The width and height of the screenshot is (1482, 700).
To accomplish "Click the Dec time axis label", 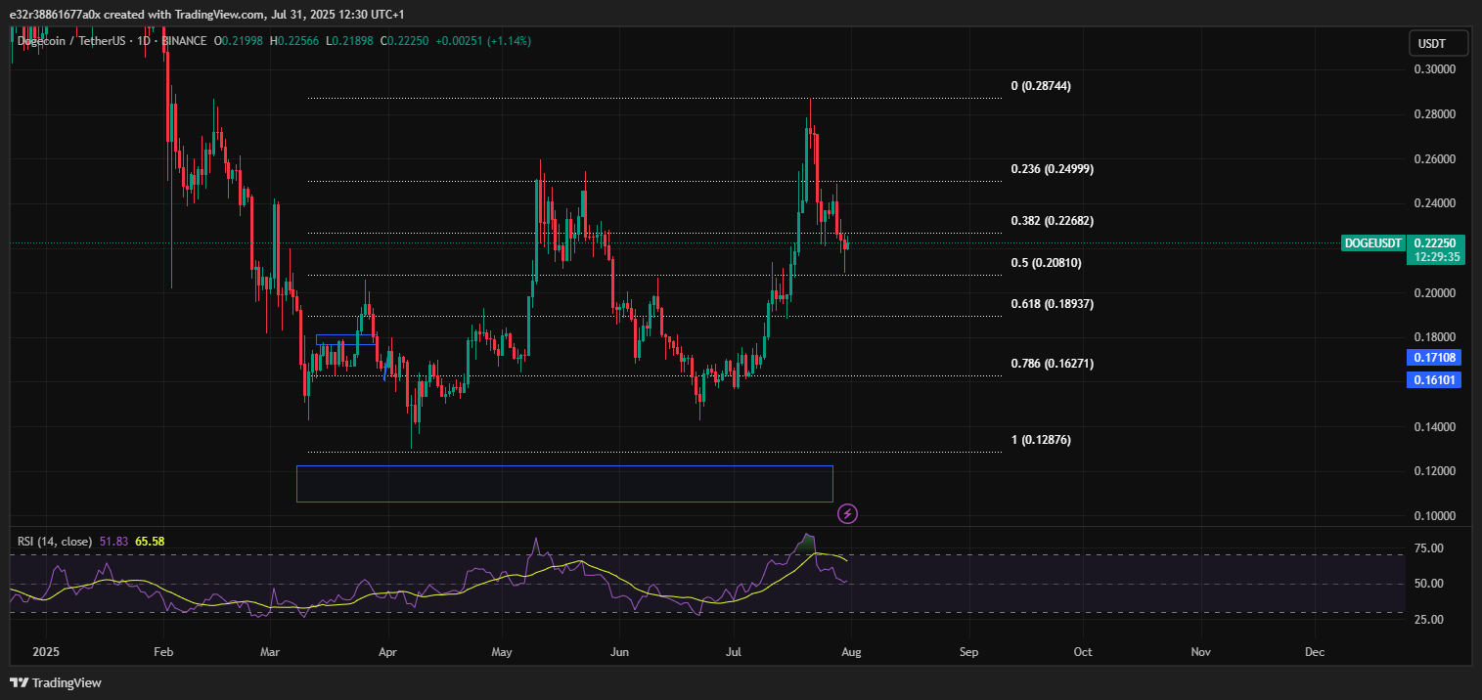I will (1315, 651).
